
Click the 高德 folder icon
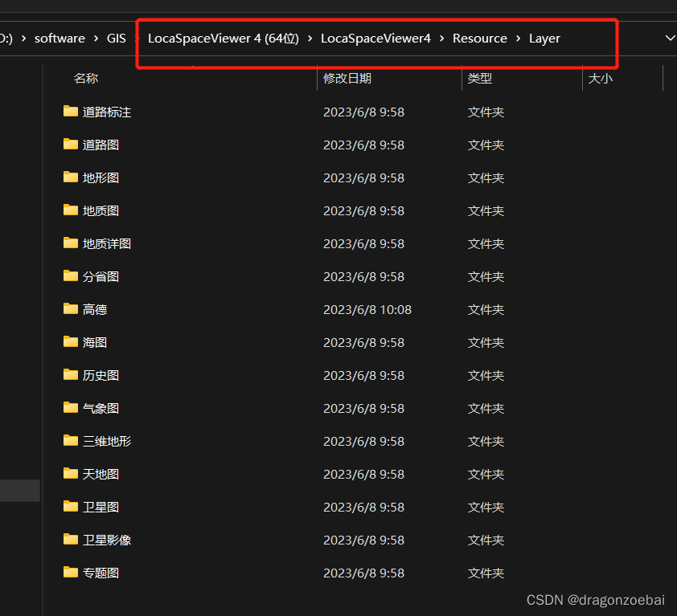(x=71, y=309)
